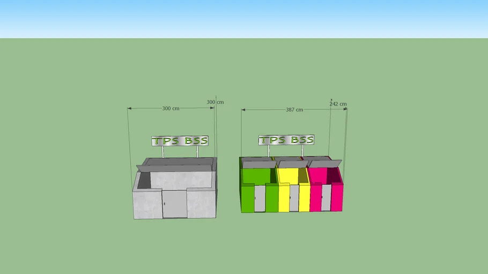Click the left front wall of concrete bin
Screen dimensions: 488x274
point(147,204)
